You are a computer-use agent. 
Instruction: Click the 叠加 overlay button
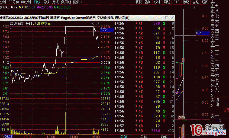[148, 2]
